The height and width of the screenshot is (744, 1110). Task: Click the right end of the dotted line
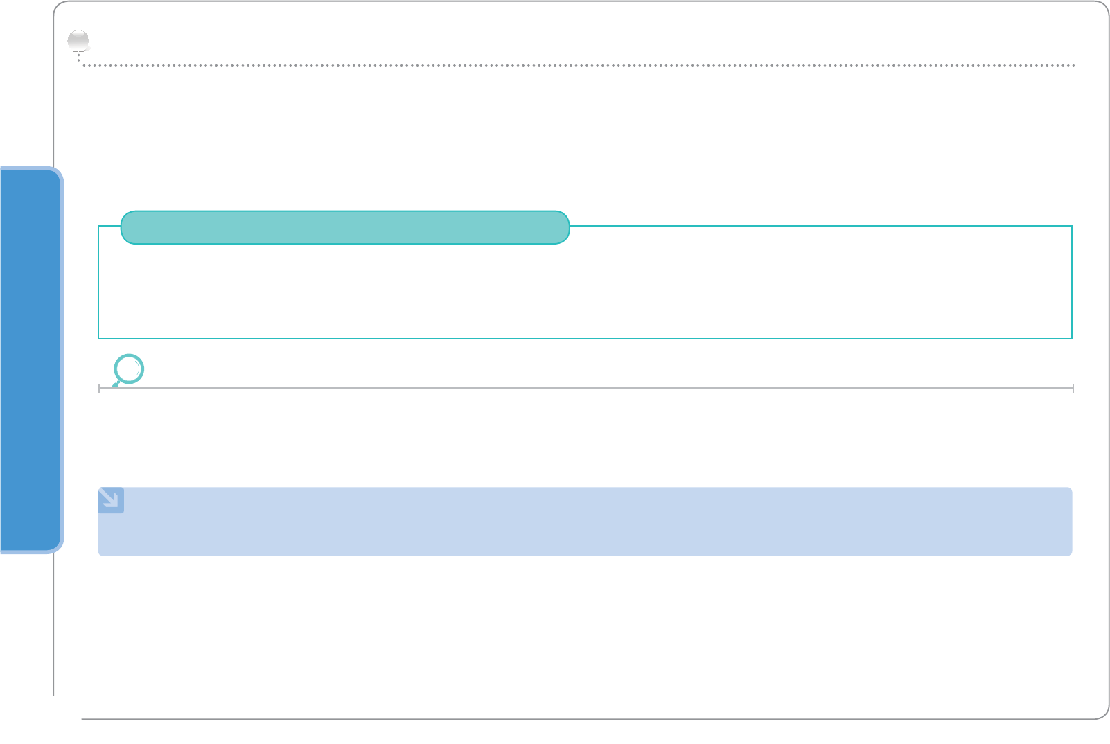(1073, 65)
